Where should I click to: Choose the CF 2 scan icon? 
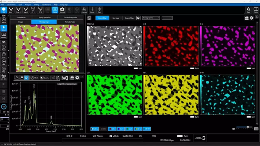point(40,10)
